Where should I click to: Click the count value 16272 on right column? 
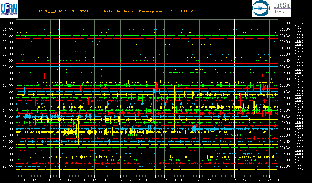(299, 85)
